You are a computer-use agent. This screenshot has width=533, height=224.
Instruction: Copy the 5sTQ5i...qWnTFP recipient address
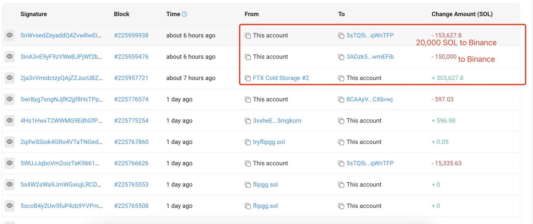coord(341,35)
